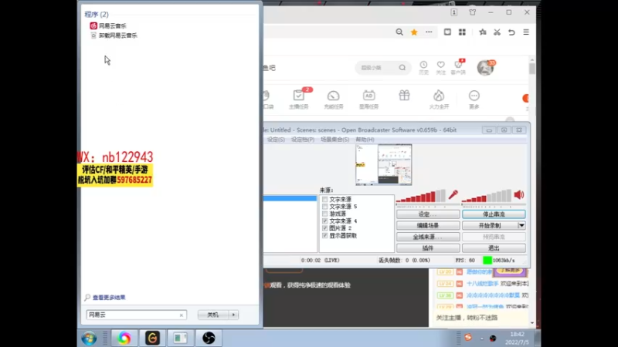This screenshot has width=618, height=347.
Task: Toggle the 显示器获取 checkbox
Action: pyautogui.click(x=324, y=236)
